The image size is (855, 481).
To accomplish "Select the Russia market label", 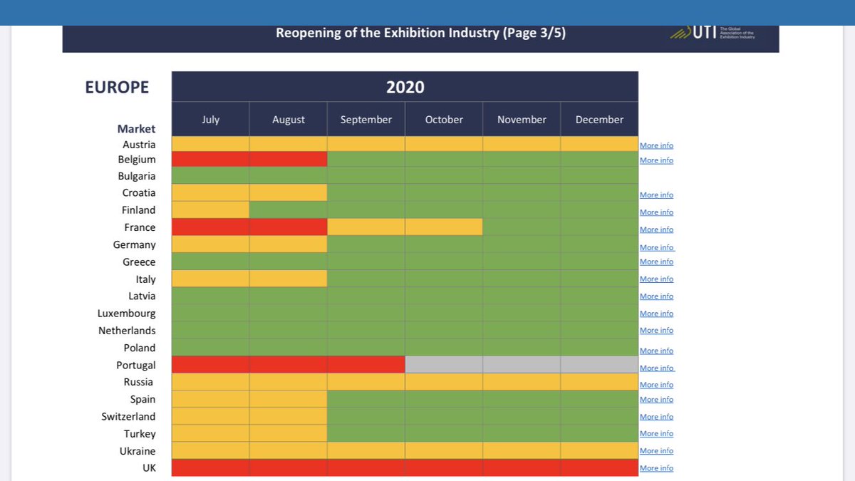I will [138, 382].
